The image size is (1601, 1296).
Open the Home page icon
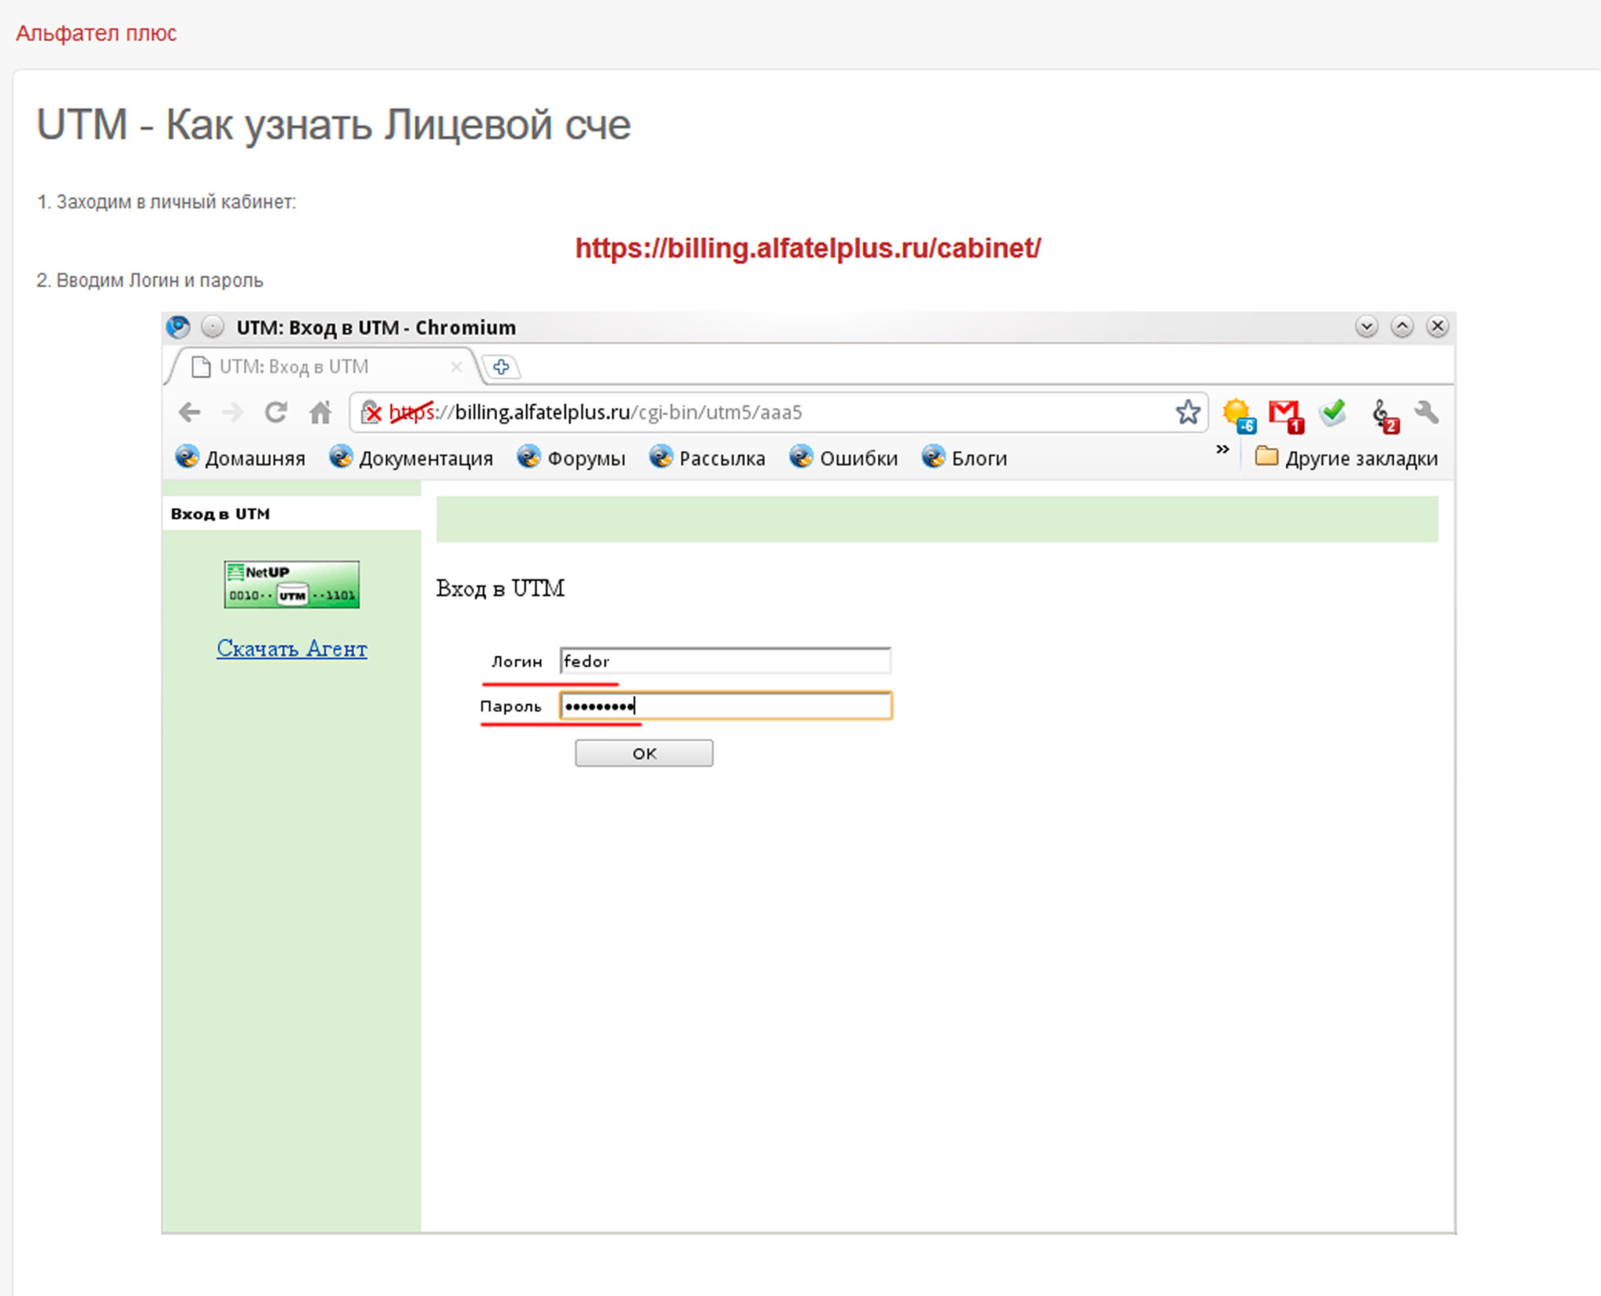(320, 412)
